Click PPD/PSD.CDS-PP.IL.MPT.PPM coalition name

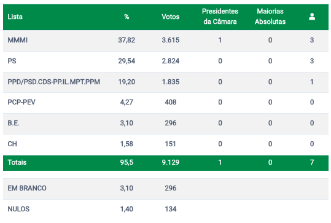coord(53,82)
